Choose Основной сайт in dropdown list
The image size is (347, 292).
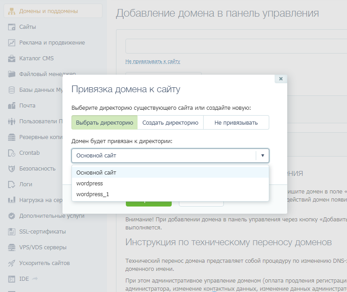pyautogui.click(x=96, y=172)
